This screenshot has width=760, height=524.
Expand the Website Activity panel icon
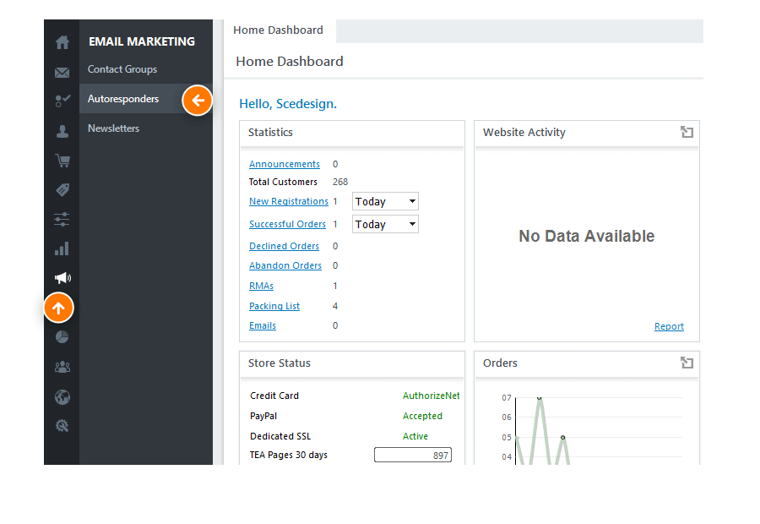pyautogui.click(x=687, y=132)
